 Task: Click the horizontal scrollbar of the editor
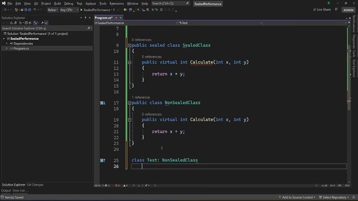[x=235, y=185]
